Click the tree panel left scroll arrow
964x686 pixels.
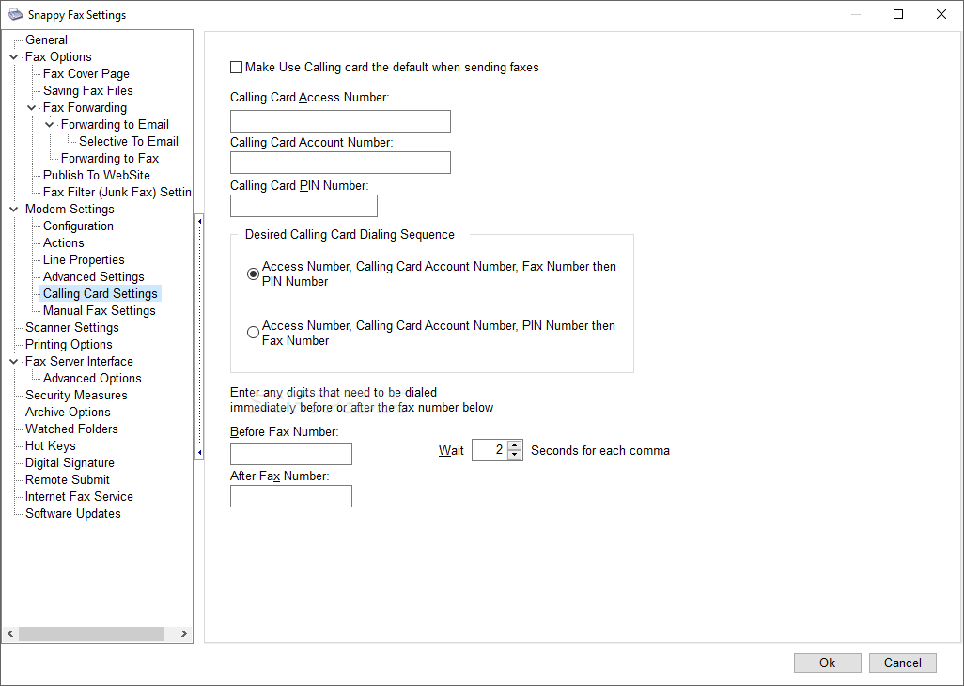coord(10,633)
